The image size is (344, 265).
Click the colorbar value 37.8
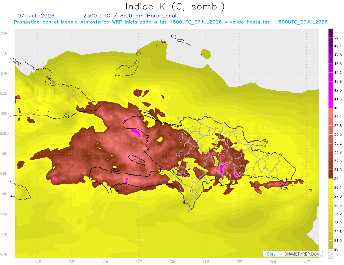pos(338,125)
